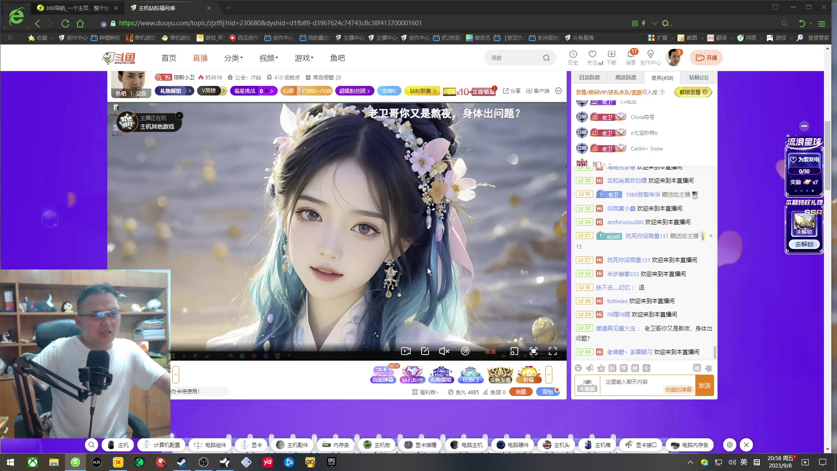Open the 礼物展馆 gift hall icon
Image resolution: width=837 pixels, height=471 pixels.
(441, 374)
